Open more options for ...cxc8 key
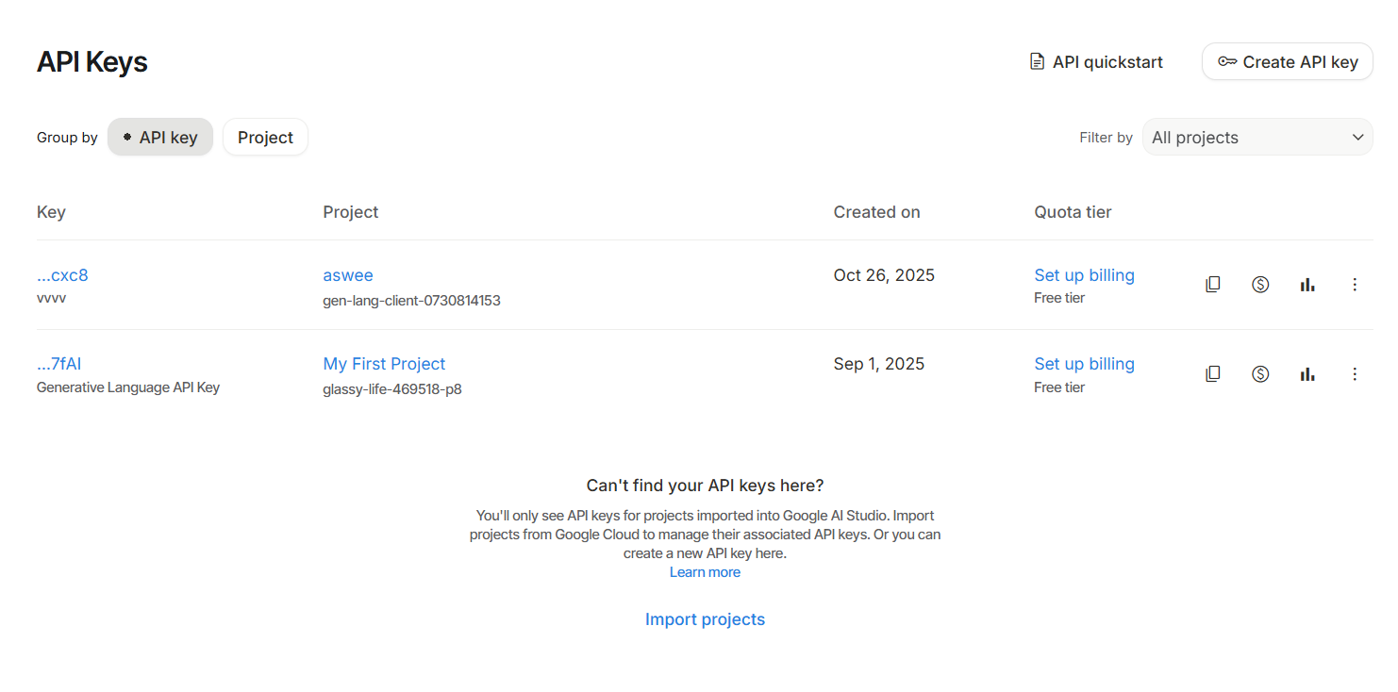 pos(1355,284)
